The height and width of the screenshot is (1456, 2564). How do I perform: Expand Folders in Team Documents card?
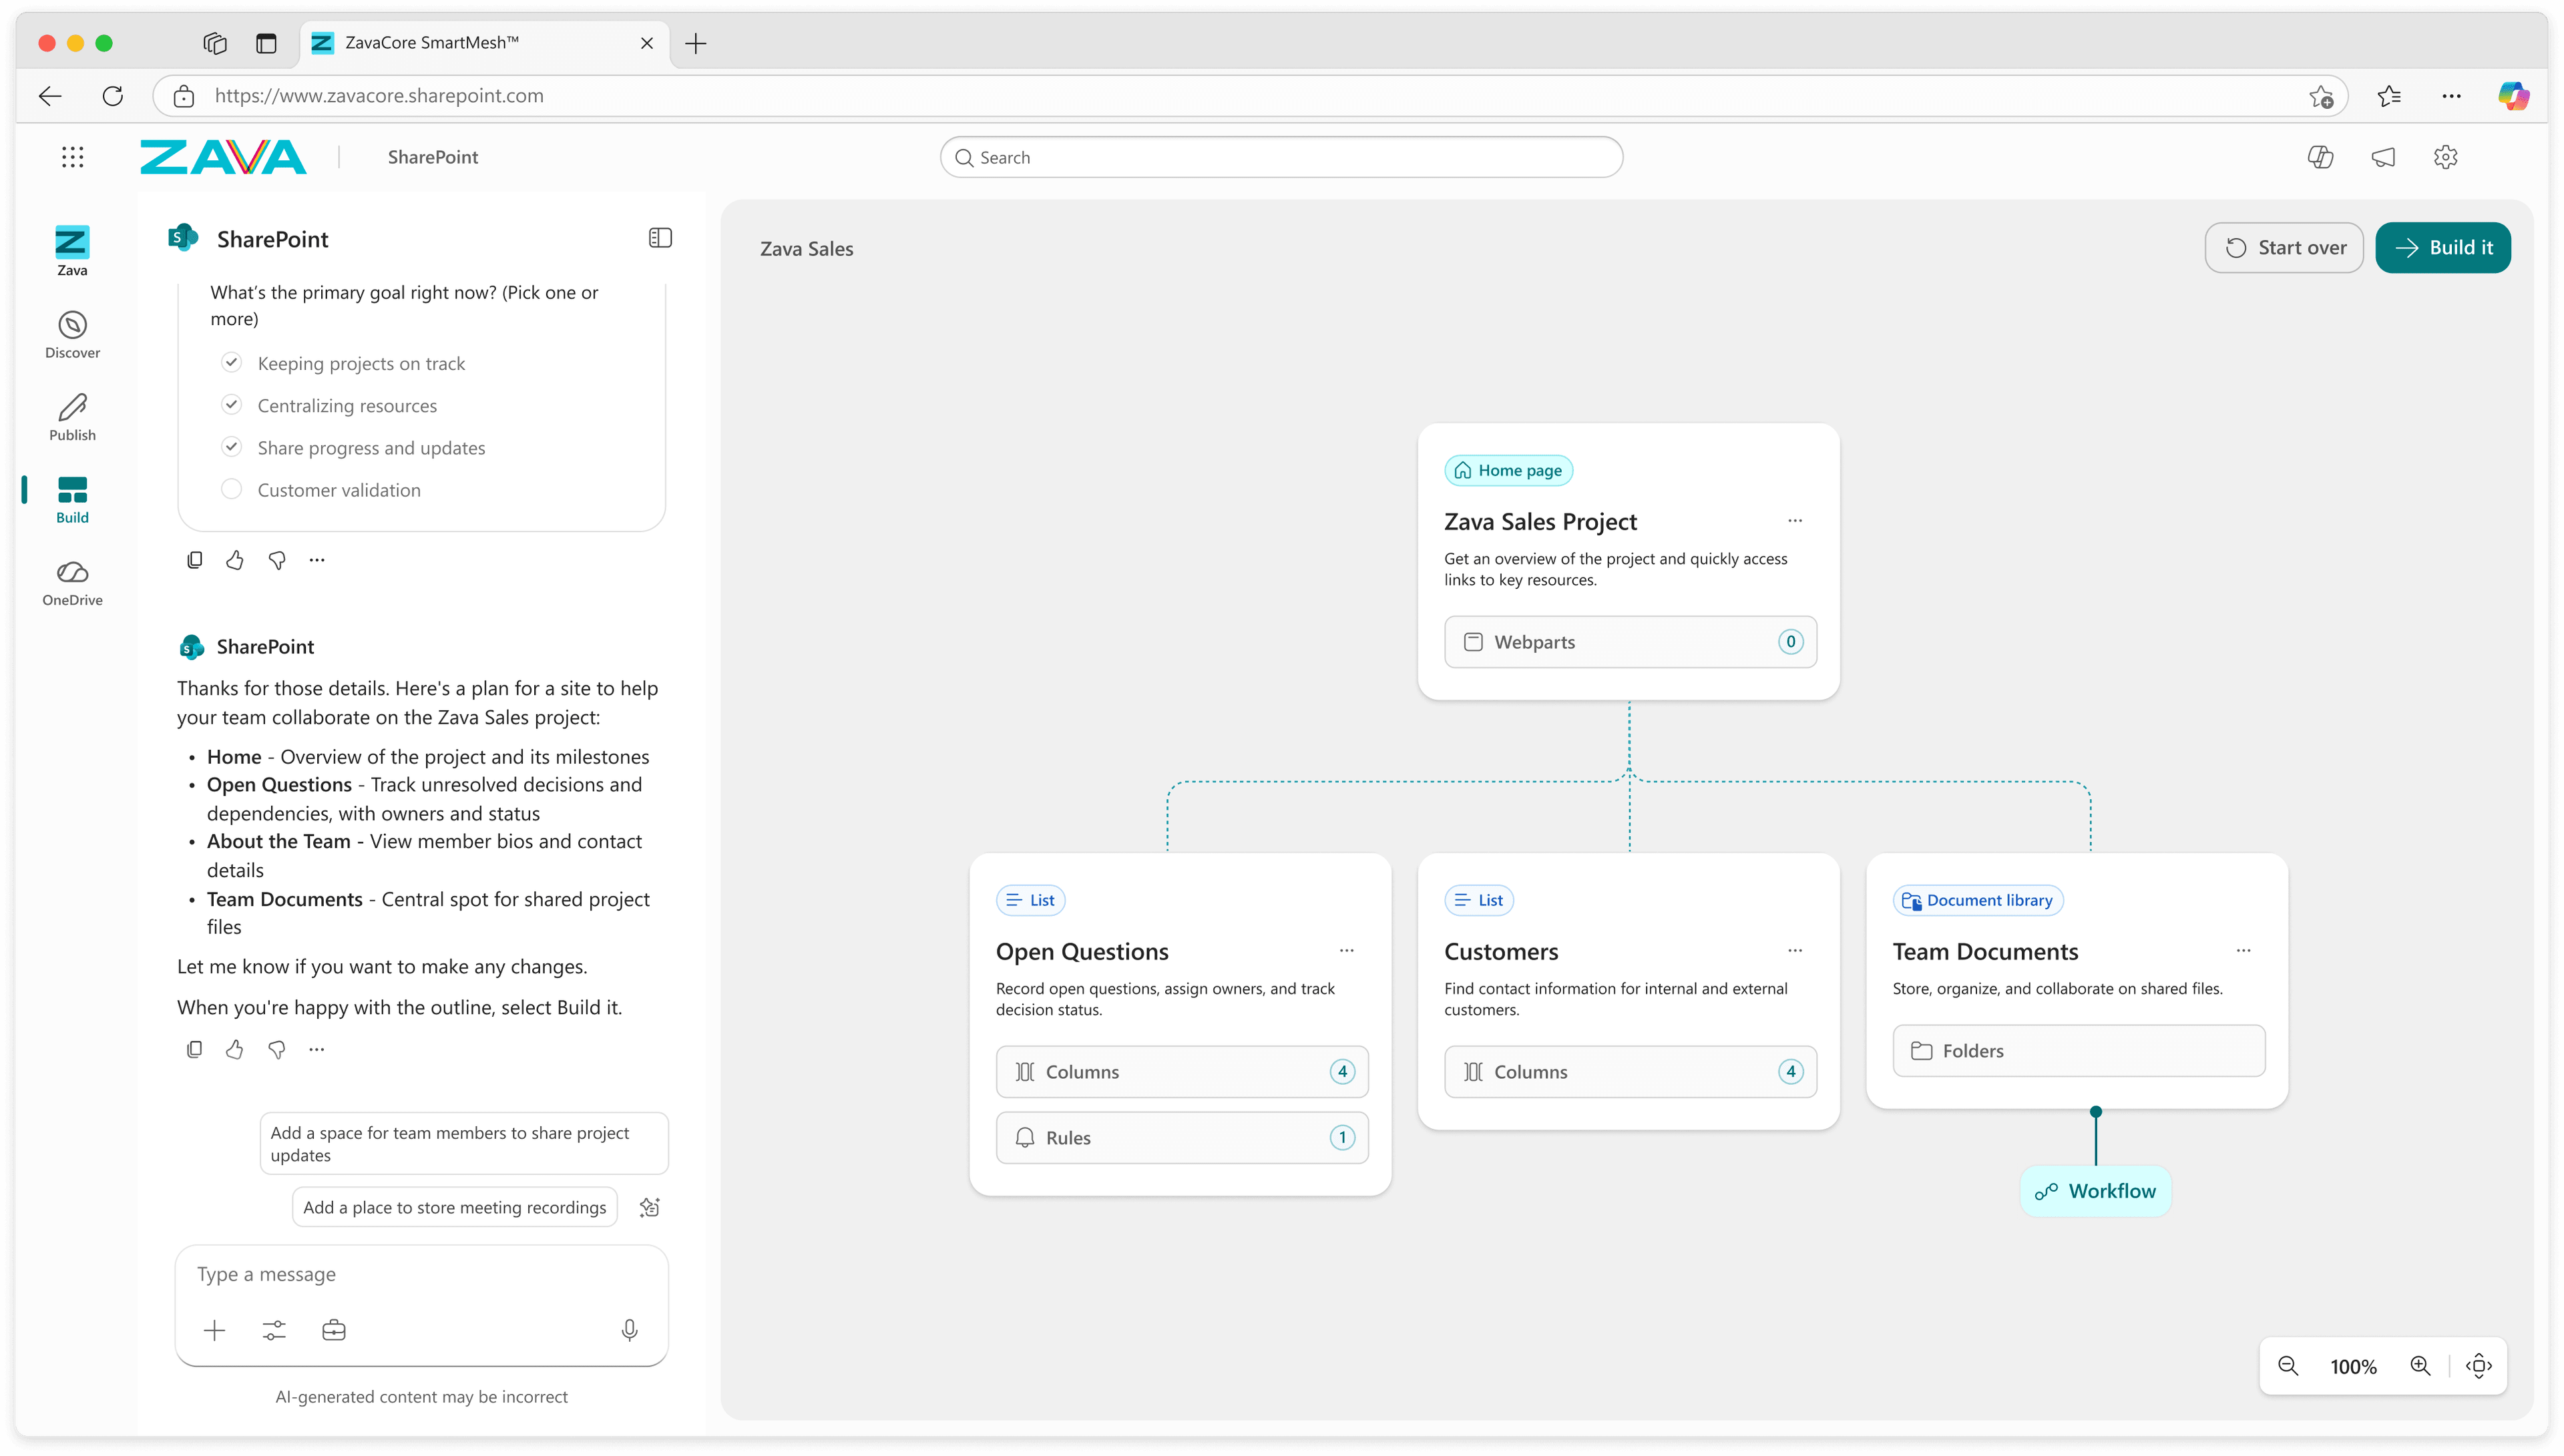2079,1051
